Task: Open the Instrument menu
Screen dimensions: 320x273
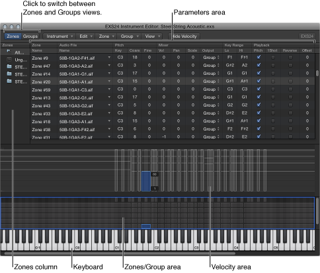Action: click(60, 36)
